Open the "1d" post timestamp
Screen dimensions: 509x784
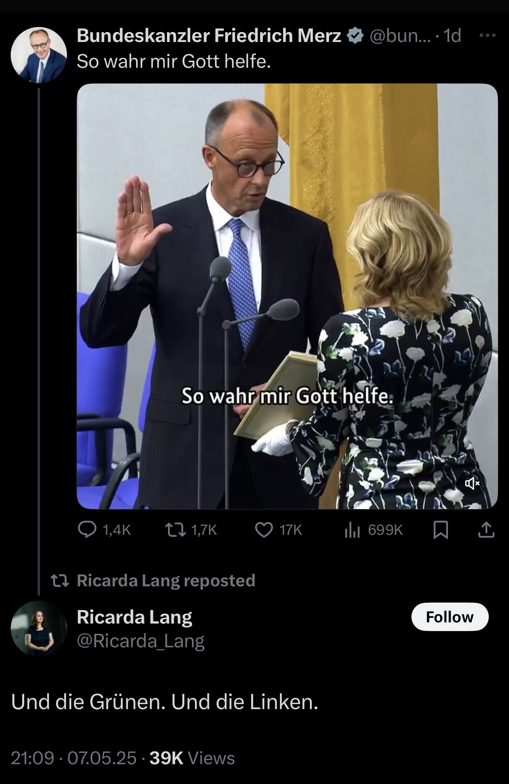[452, 36]
